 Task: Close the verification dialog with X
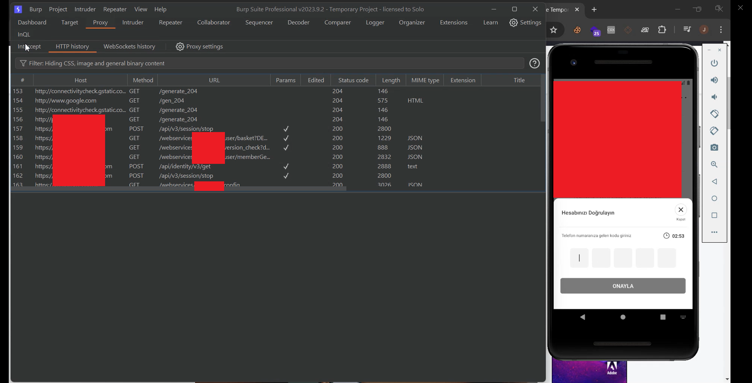[x=680, y=210]
